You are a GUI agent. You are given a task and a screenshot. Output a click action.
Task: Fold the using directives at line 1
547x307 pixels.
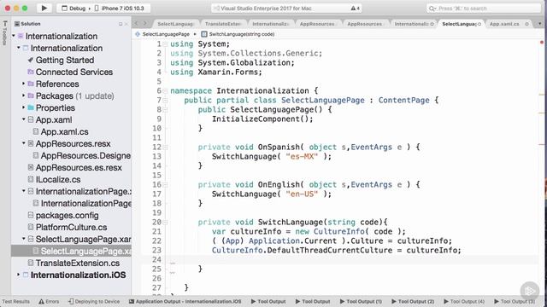pyautogui.click(x=165, y=44)
